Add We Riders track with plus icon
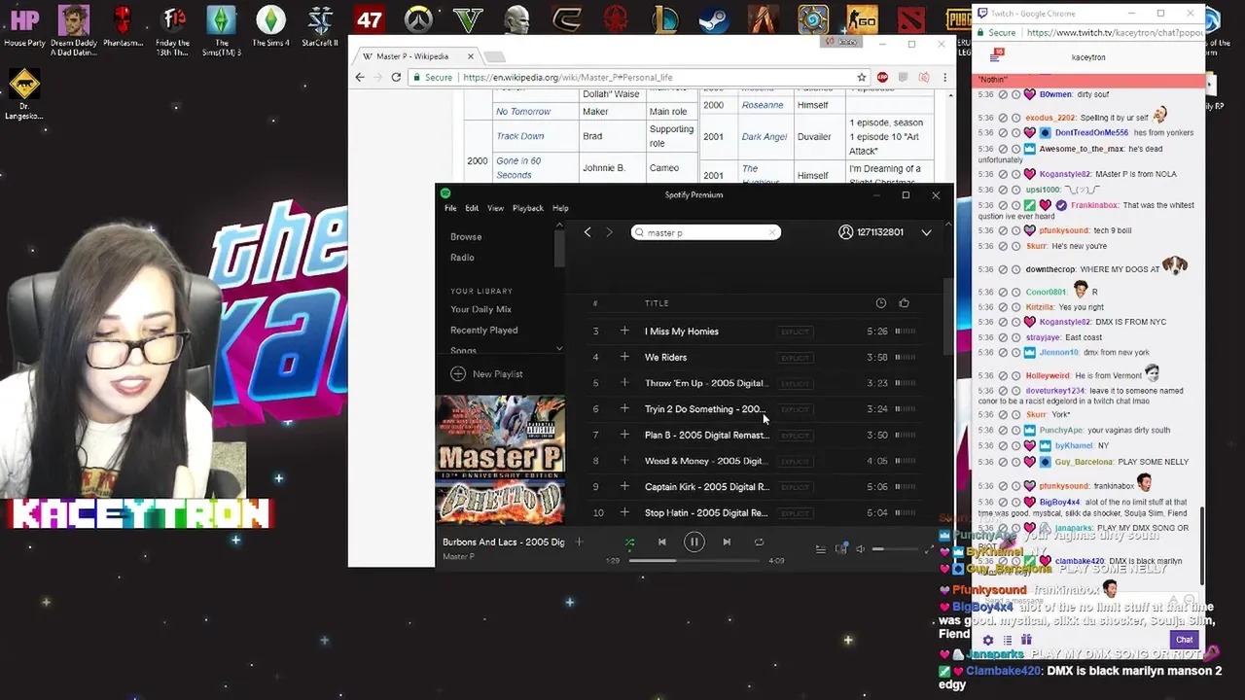The height and width of the screenshot is (700, 1245). tap(624, 357)
